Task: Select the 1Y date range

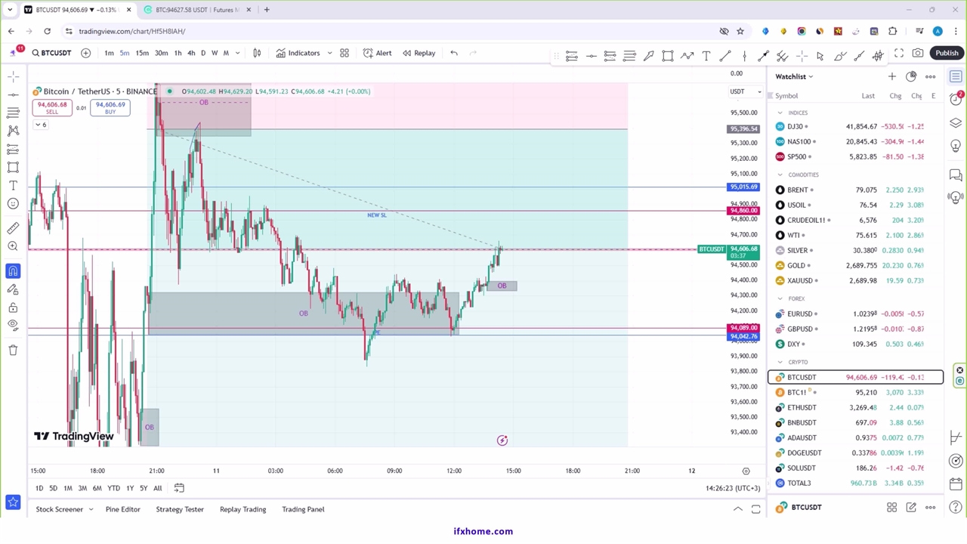Action: [x=130, y=488]
